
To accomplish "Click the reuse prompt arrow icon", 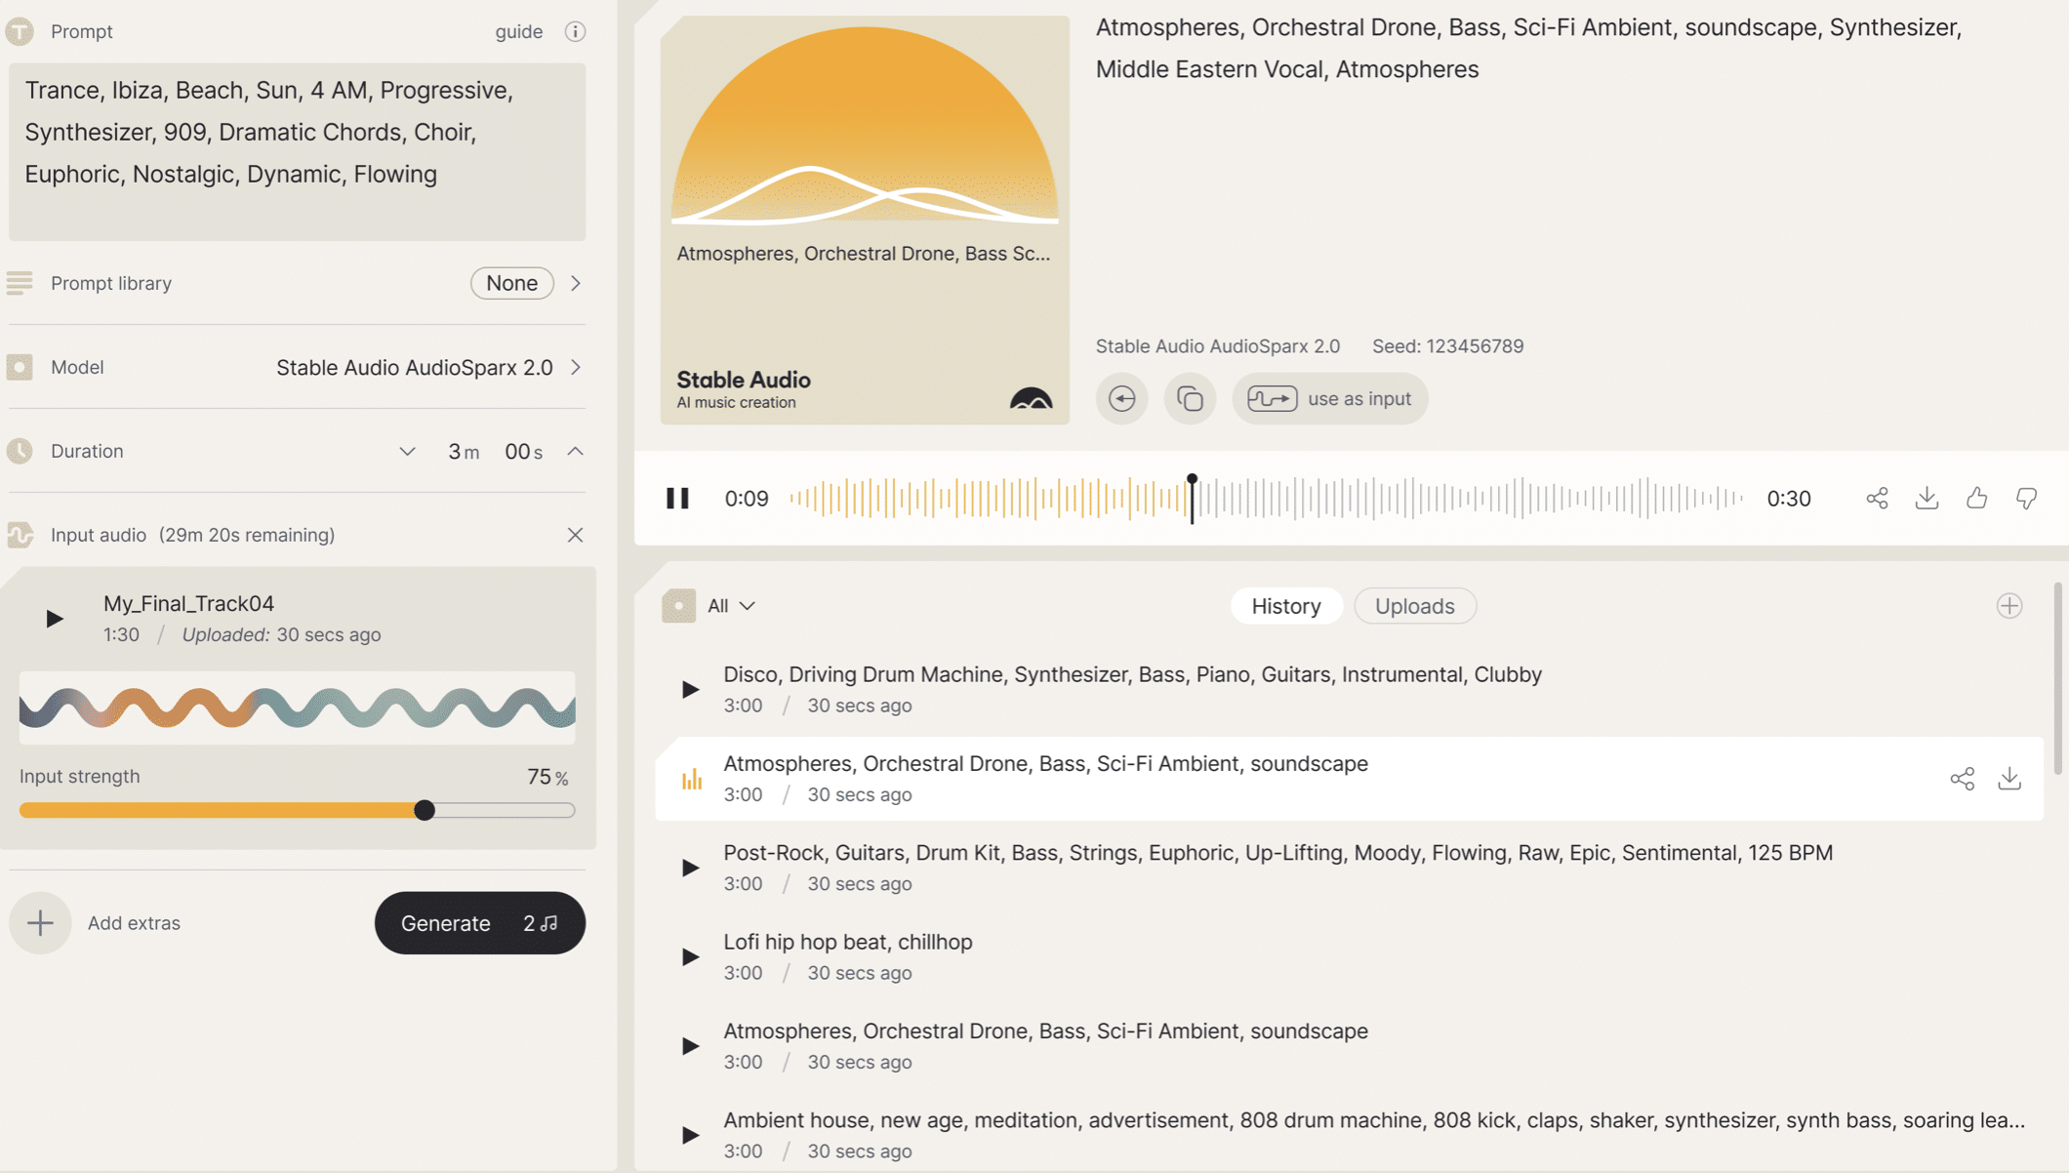I will click(x=1121, y=398).
